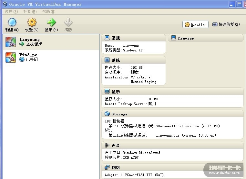This screenshot has height=179, width=246.
Task: Click the 新建 (New) toolbar icon
Action: [12, 22]
